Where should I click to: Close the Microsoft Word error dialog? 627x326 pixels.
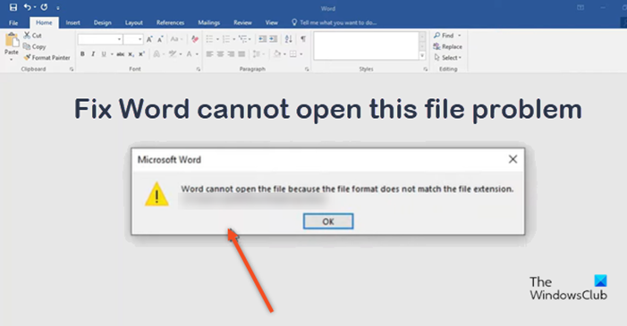(513, 159)
